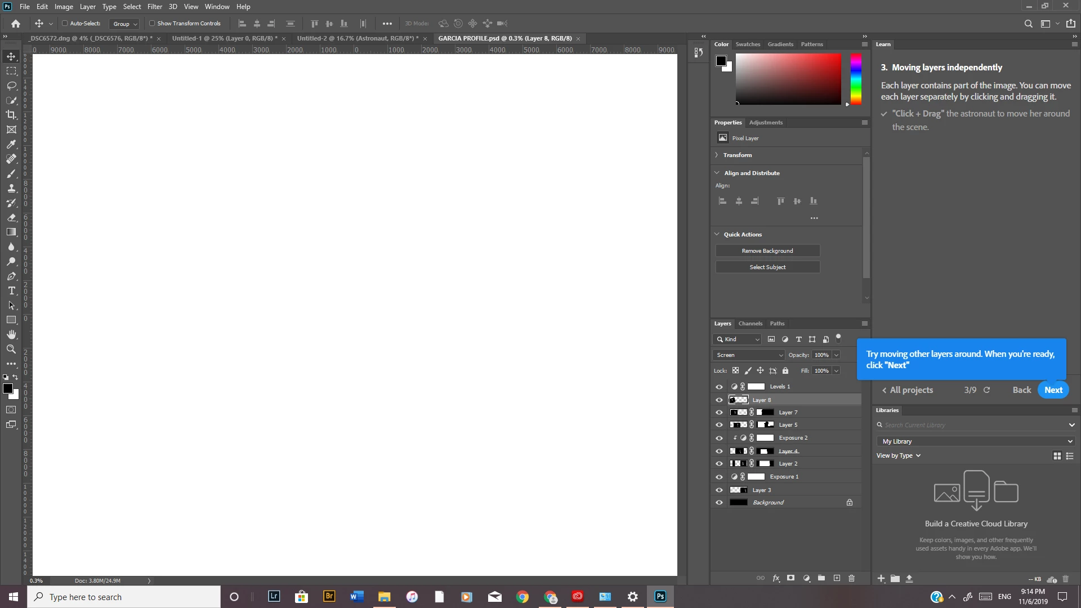Screen dimensions: 1081x608
Task: Select the Eyedropper tool
Action: point(11,144)
